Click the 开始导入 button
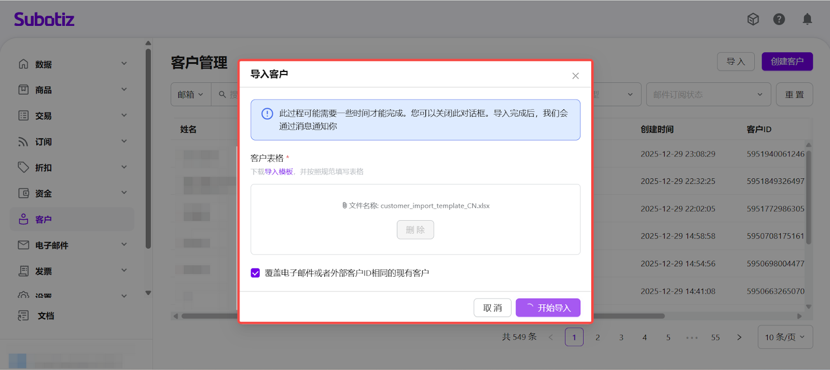The height and width of the screenshot is (370, 830). pyautogui.click(x=548, y=308)
